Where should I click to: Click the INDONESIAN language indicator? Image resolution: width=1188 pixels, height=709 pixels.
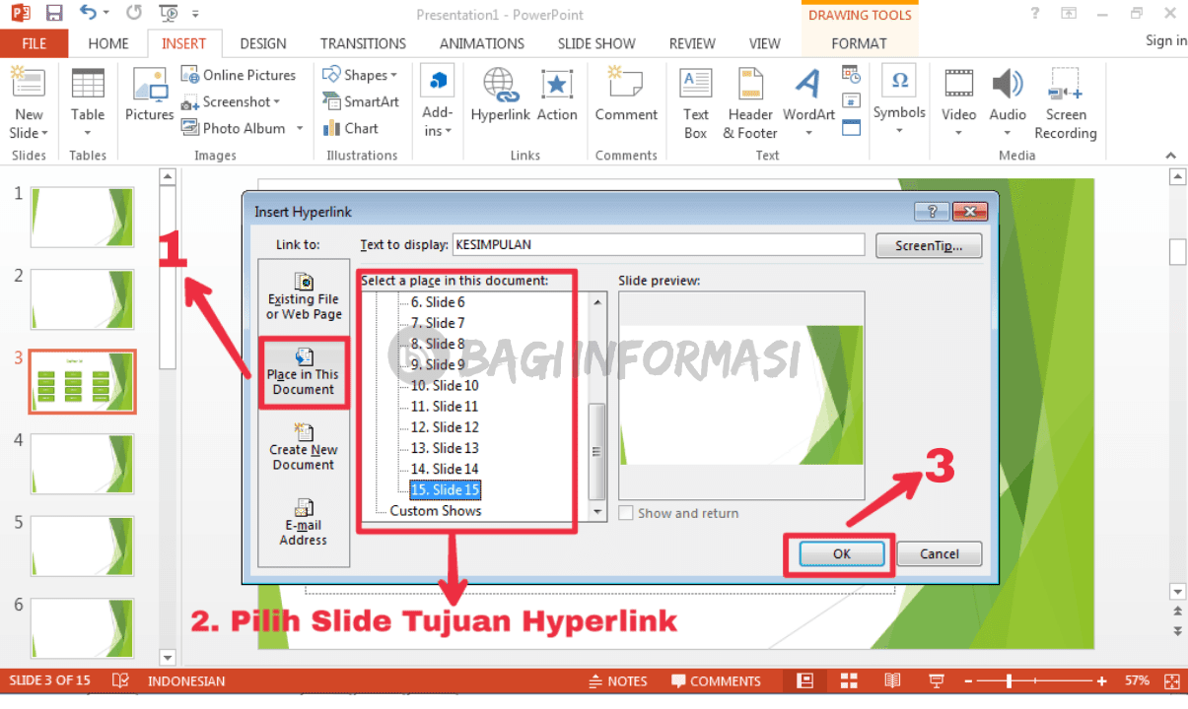[186, 680]
